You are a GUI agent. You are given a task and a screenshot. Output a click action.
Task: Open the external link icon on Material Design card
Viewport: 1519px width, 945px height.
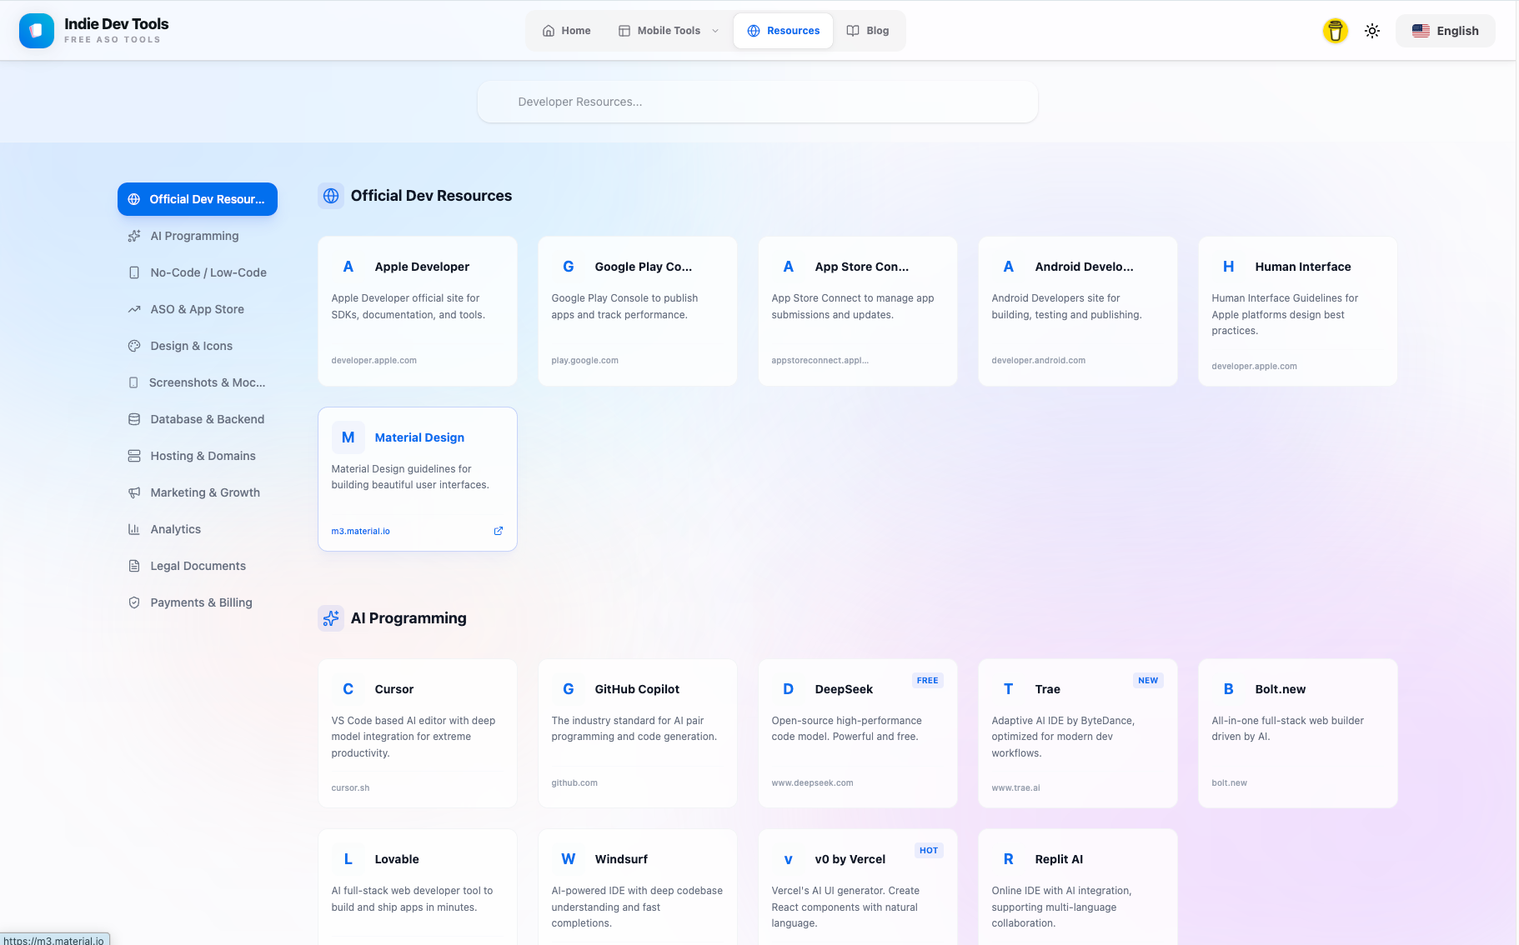tap(498, 530)
